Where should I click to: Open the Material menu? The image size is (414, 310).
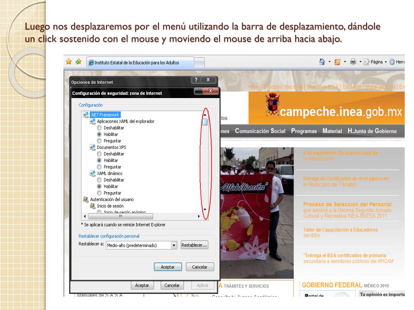(x=332, y=131)
